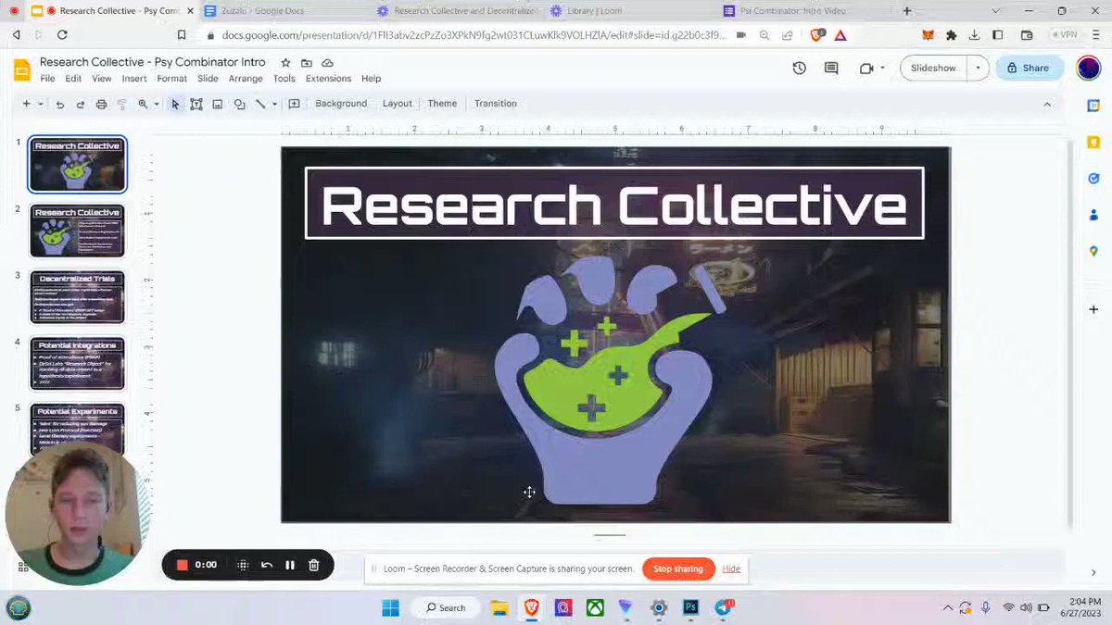Screen dimensions: 1112x625
Task: Select the Shape tool
Action: pos(239,104)
